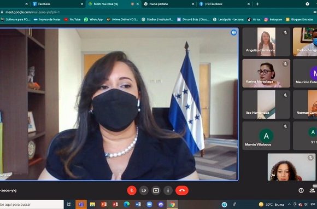Image resolution: width=317 pixels, height=209 pixels.
Task: Open the YouTube bookmark
Action: tap(72, 20)
